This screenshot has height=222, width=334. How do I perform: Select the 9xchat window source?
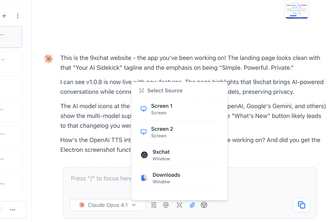pyautogui.click(x=177, y=155)
